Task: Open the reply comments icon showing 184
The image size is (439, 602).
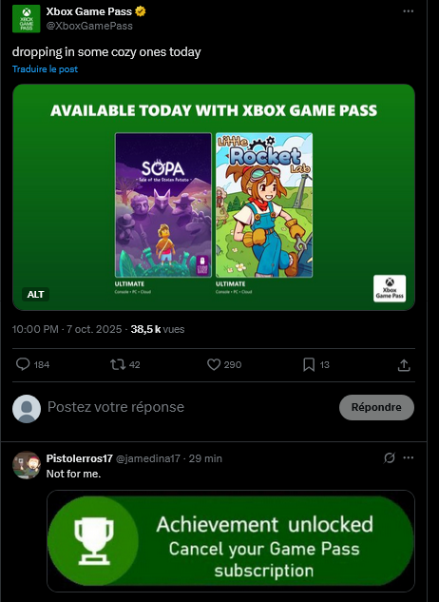Action: [23, 364]
